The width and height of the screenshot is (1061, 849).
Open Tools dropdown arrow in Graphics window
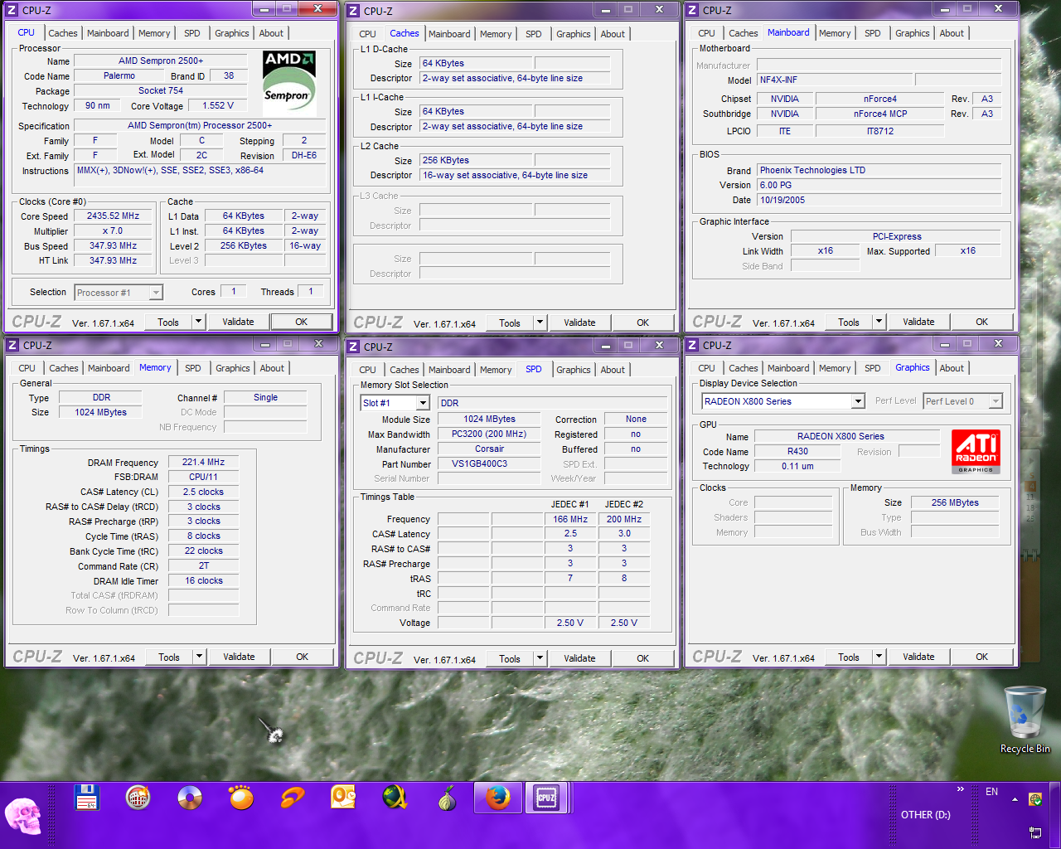(879, 657)
